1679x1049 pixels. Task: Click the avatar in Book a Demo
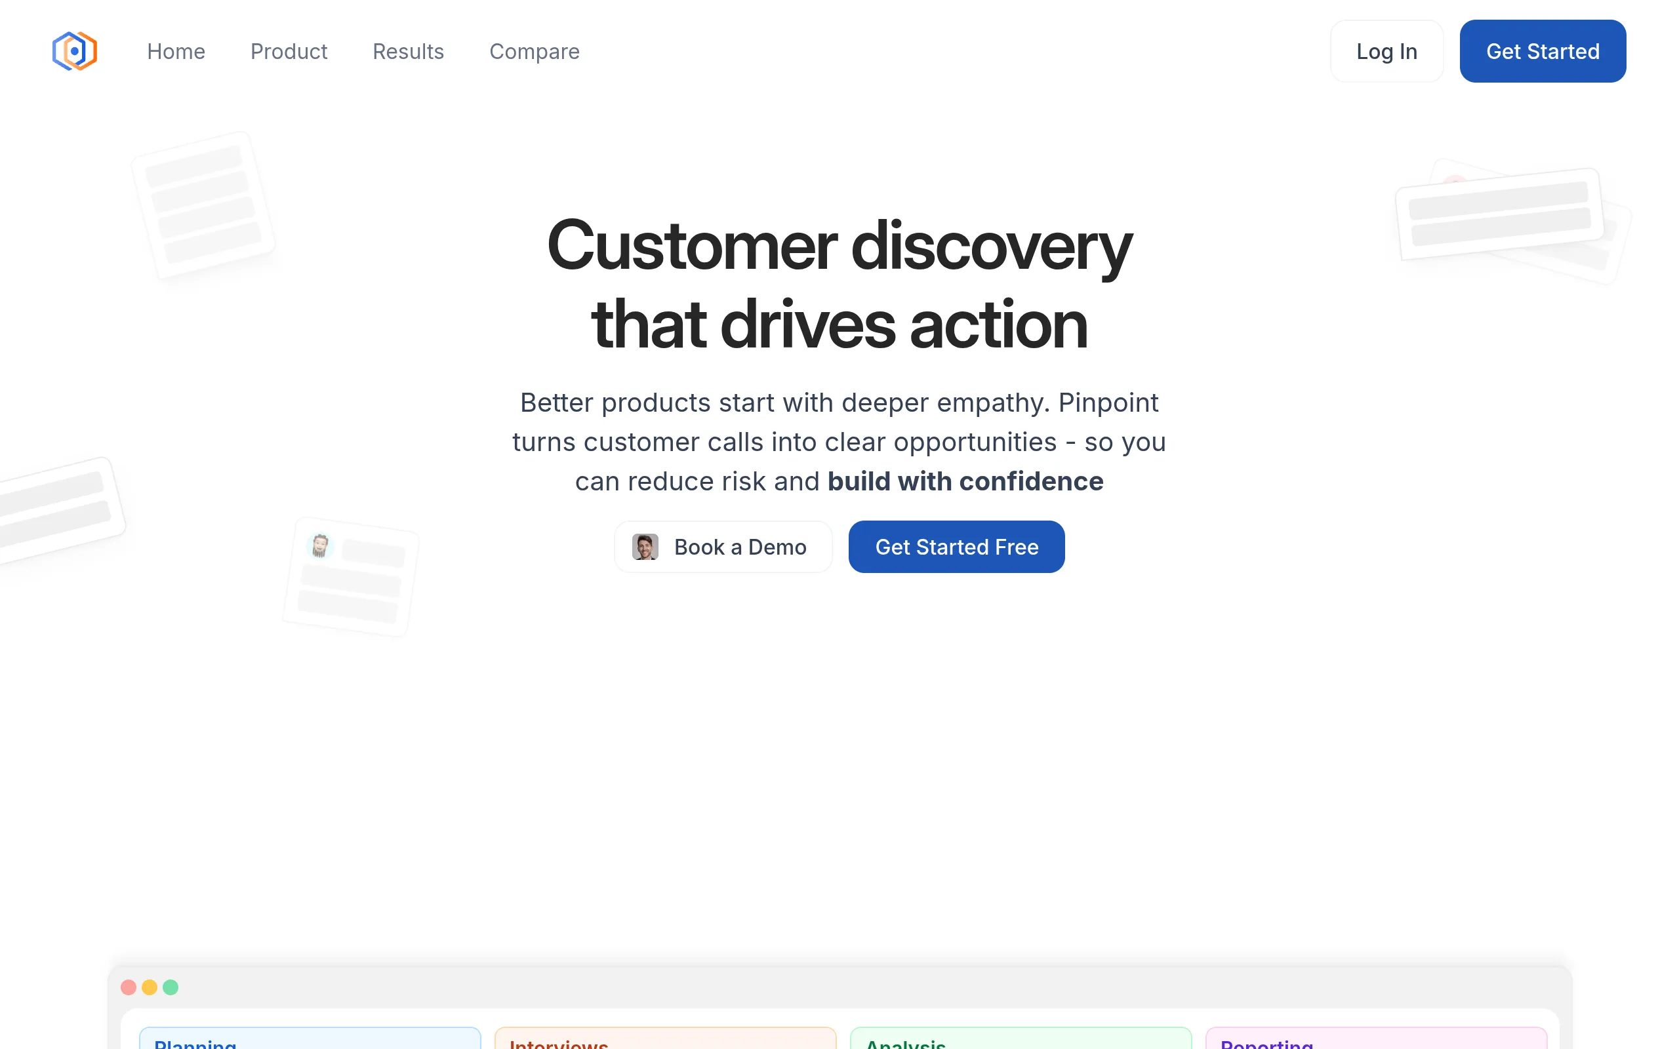[645, 547]
